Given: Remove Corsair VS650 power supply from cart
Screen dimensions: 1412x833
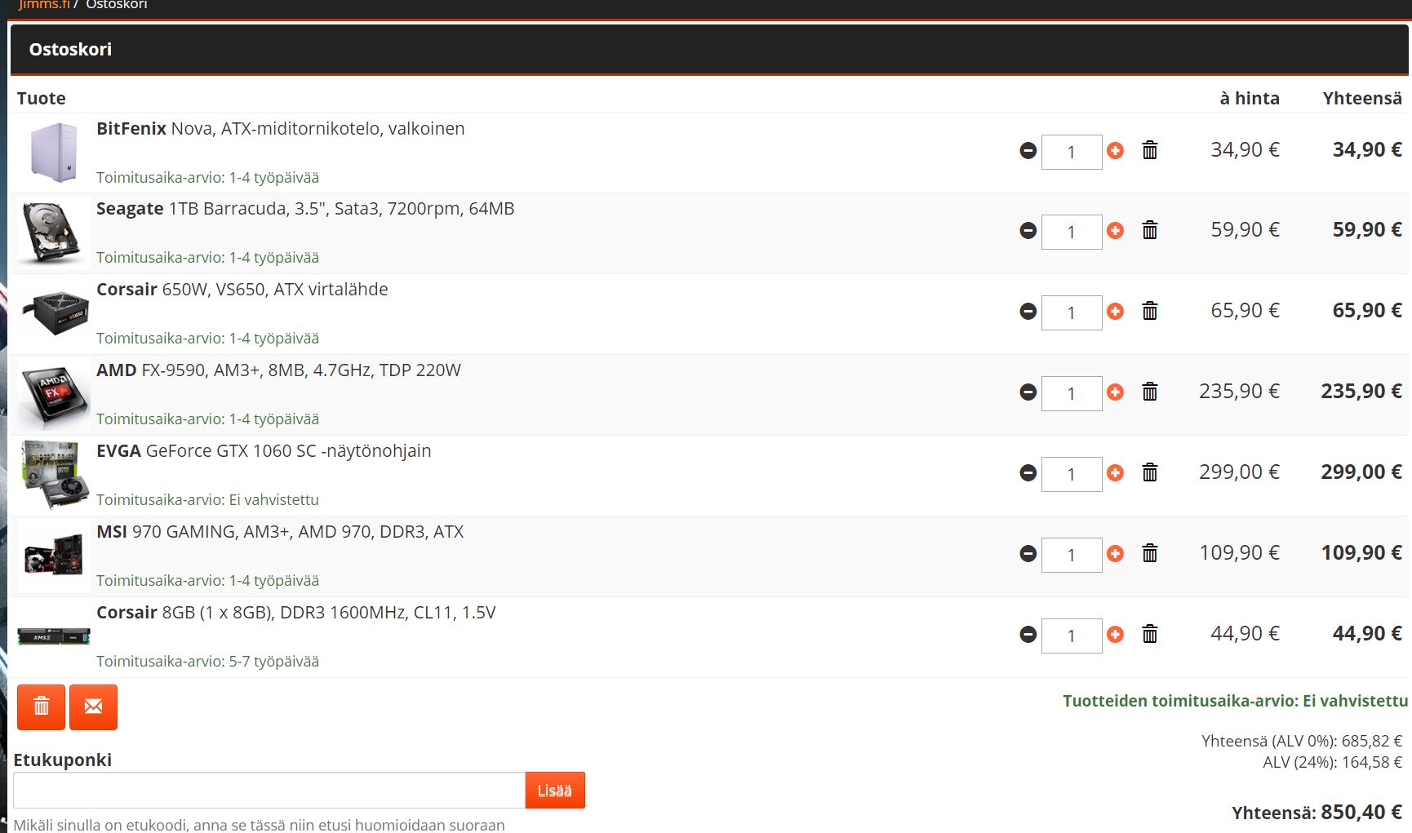Looking at the screenshot, I should point(1150,311).
